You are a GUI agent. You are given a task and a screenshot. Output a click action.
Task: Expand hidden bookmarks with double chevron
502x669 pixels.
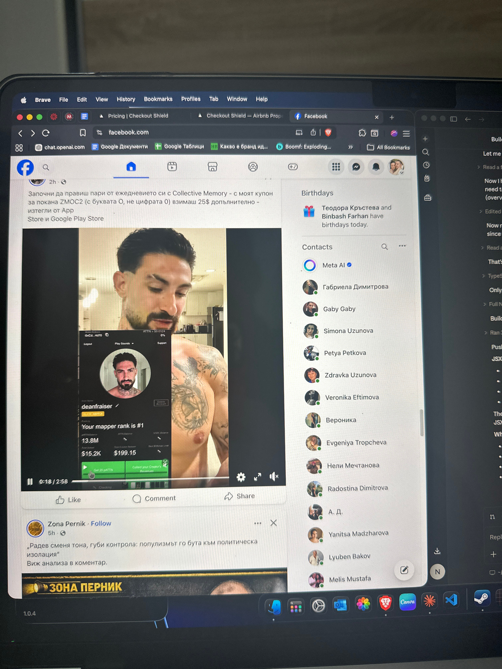(350, 147)
